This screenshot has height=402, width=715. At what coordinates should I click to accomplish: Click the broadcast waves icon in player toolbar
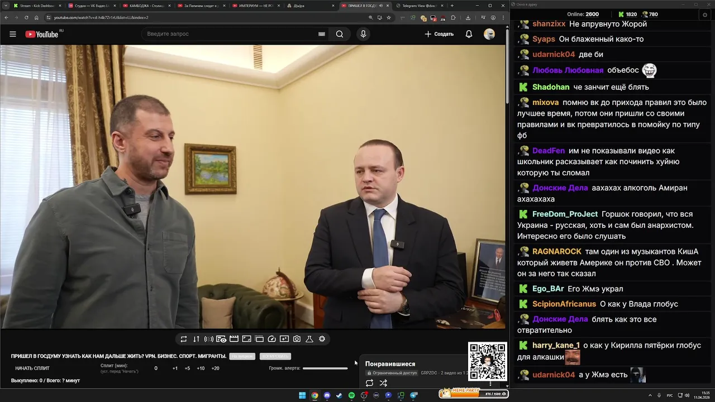[209, 339]
